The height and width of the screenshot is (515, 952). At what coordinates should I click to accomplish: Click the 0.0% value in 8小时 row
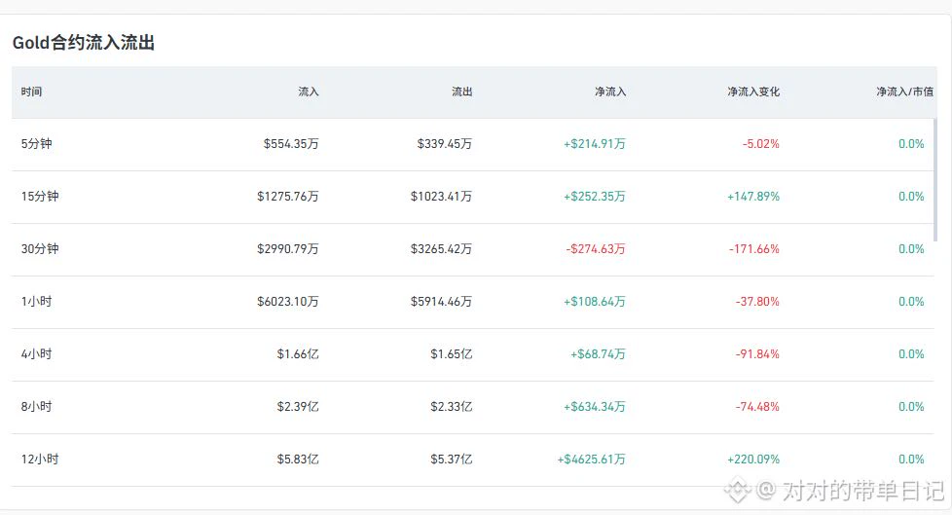point(911,406)
